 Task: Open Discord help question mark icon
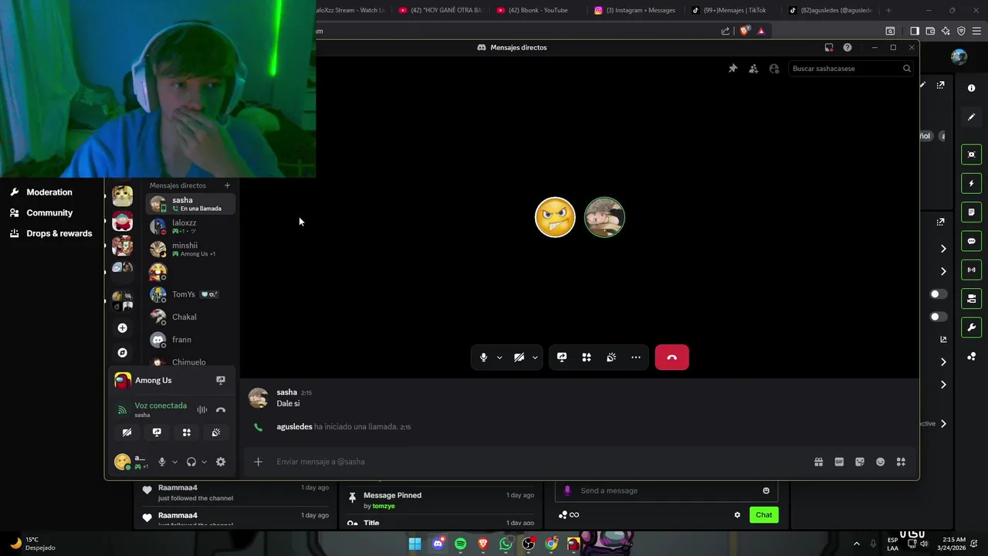tap(848, 48)
